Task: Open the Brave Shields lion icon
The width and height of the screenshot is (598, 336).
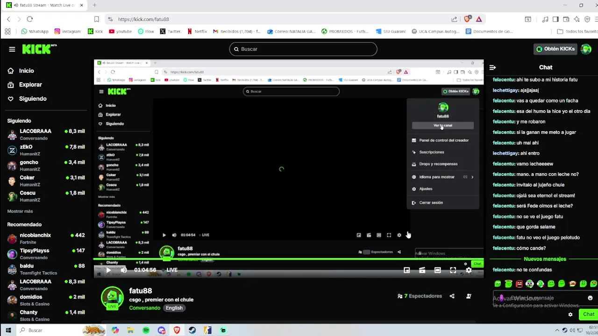Action: pyautogui.click(x=467, y=19)
